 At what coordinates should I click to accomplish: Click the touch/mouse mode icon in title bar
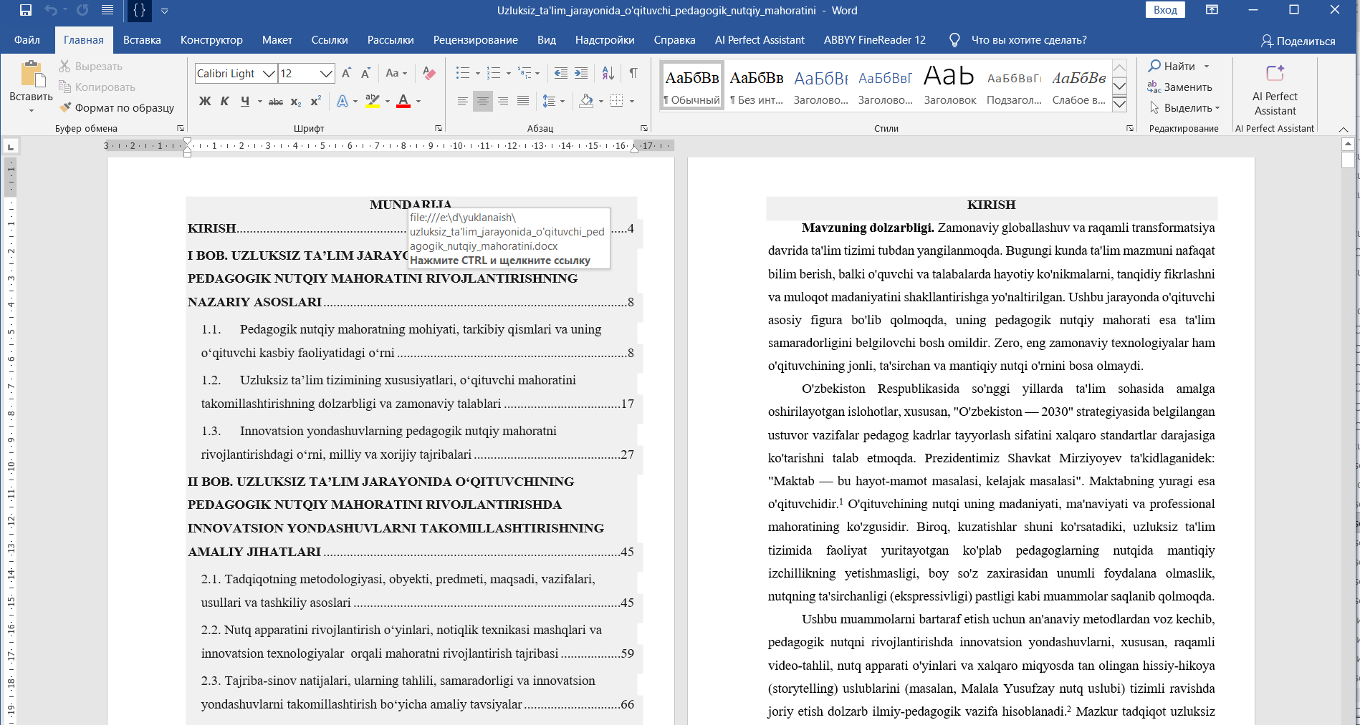pos(107,10)
